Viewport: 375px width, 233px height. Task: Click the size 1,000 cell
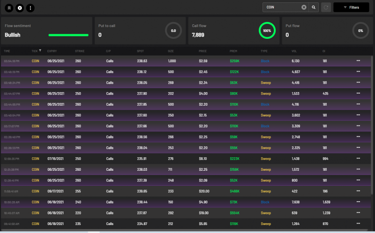[x=172, y=61]
